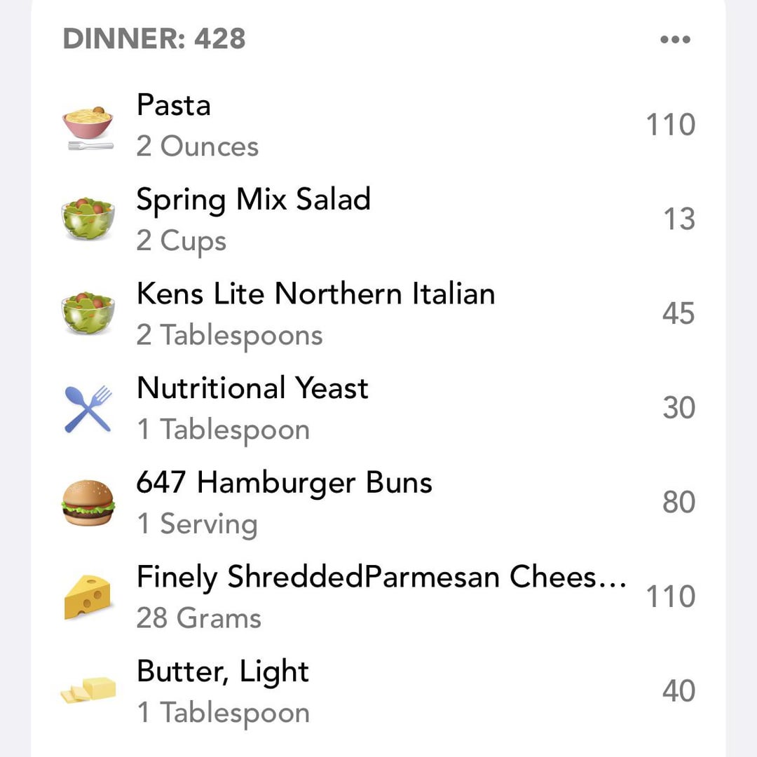Select the Butter, Light entry
This screenshot has height=757, width=757.
coord(378,691)
